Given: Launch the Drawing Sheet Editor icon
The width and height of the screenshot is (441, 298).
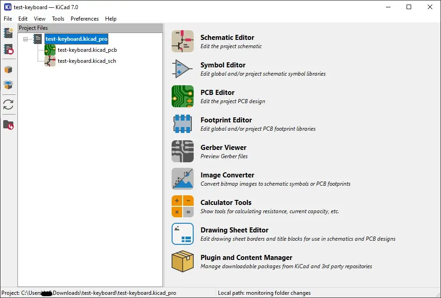Looking at the screenshot, I should click(183, 234).
